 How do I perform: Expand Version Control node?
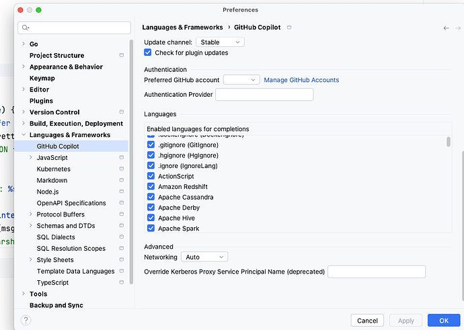click(x=24, y=112)
